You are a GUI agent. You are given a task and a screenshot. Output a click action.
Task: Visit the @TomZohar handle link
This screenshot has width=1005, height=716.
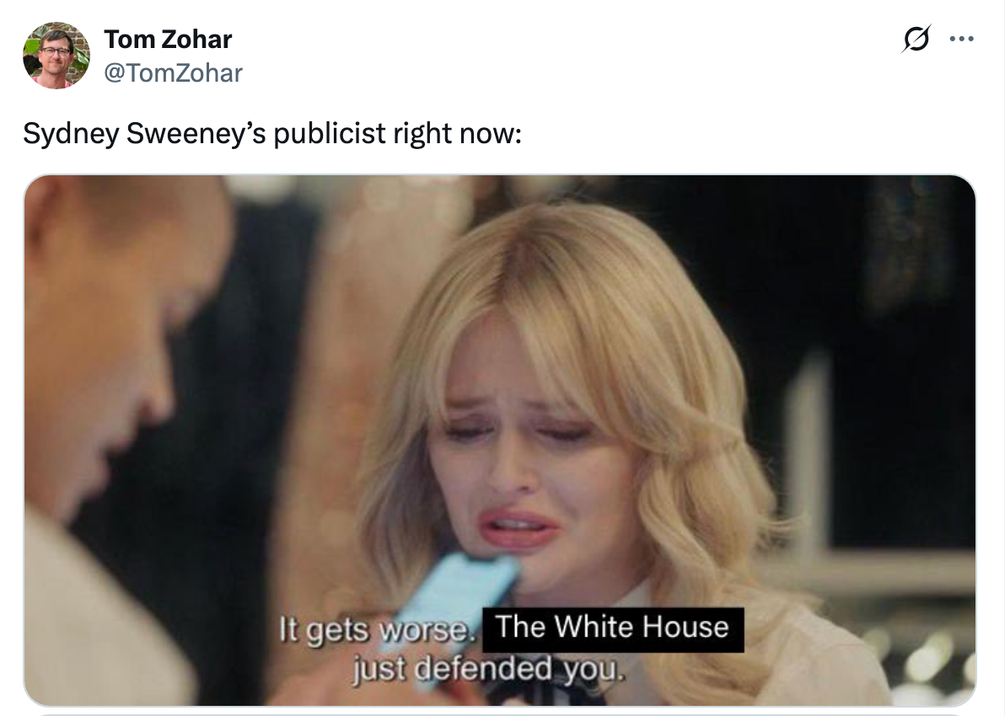click(x=173, y=73)
